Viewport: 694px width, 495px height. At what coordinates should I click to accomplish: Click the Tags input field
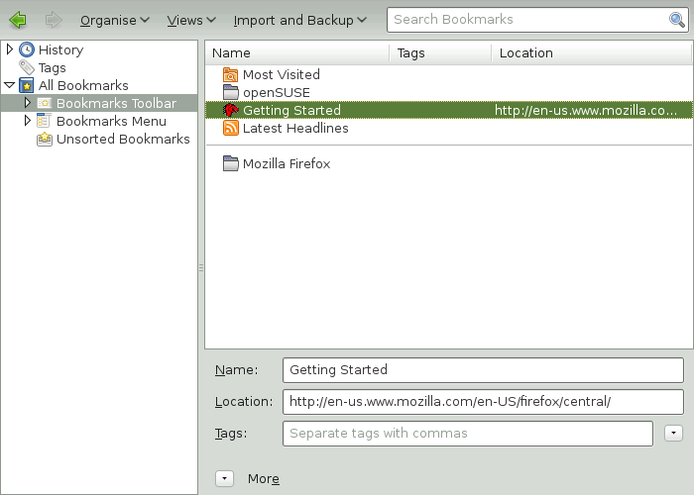[468, 434]
